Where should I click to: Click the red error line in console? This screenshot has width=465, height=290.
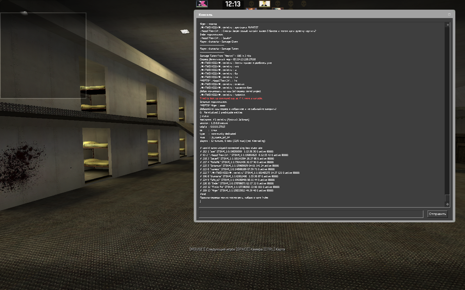(x=231, y=98)
